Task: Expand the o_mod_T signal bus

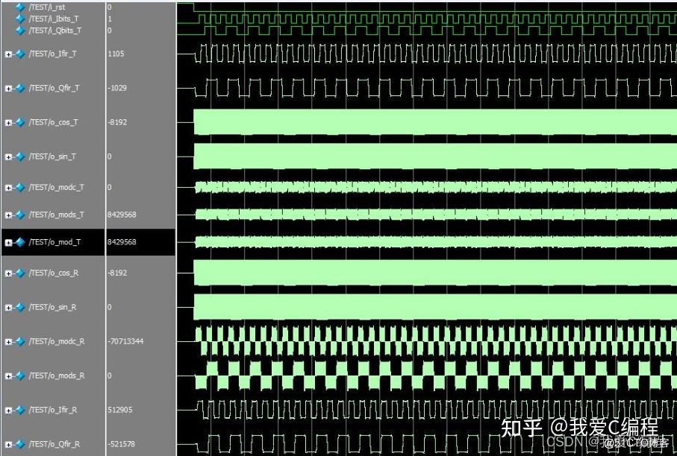Action: (x=8, y=243)
